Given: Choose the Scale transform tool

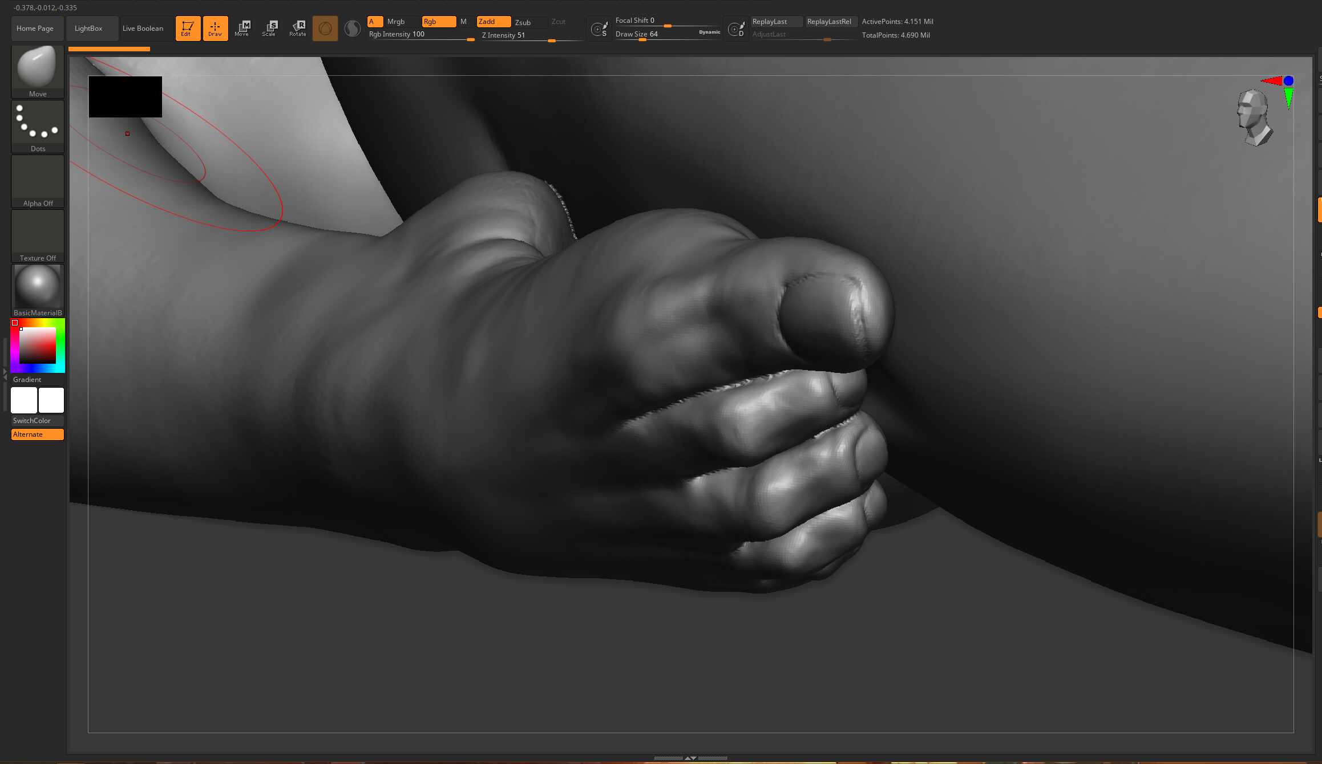Looking at the screenshot, I should [x=269, y=29].
